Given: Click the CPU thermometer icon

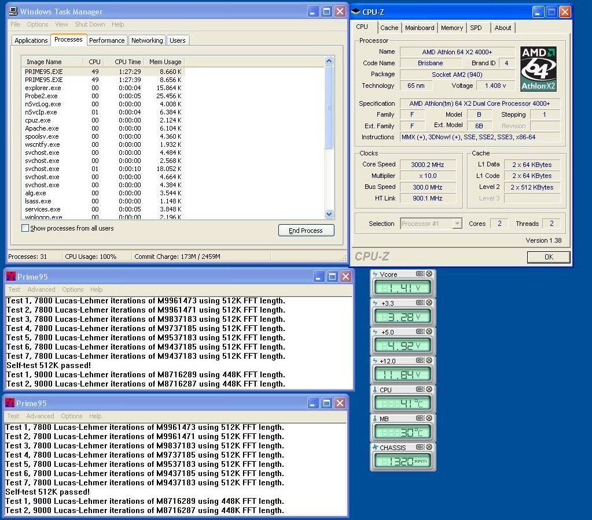Looking at the screenshot, I should coord(375,389).
